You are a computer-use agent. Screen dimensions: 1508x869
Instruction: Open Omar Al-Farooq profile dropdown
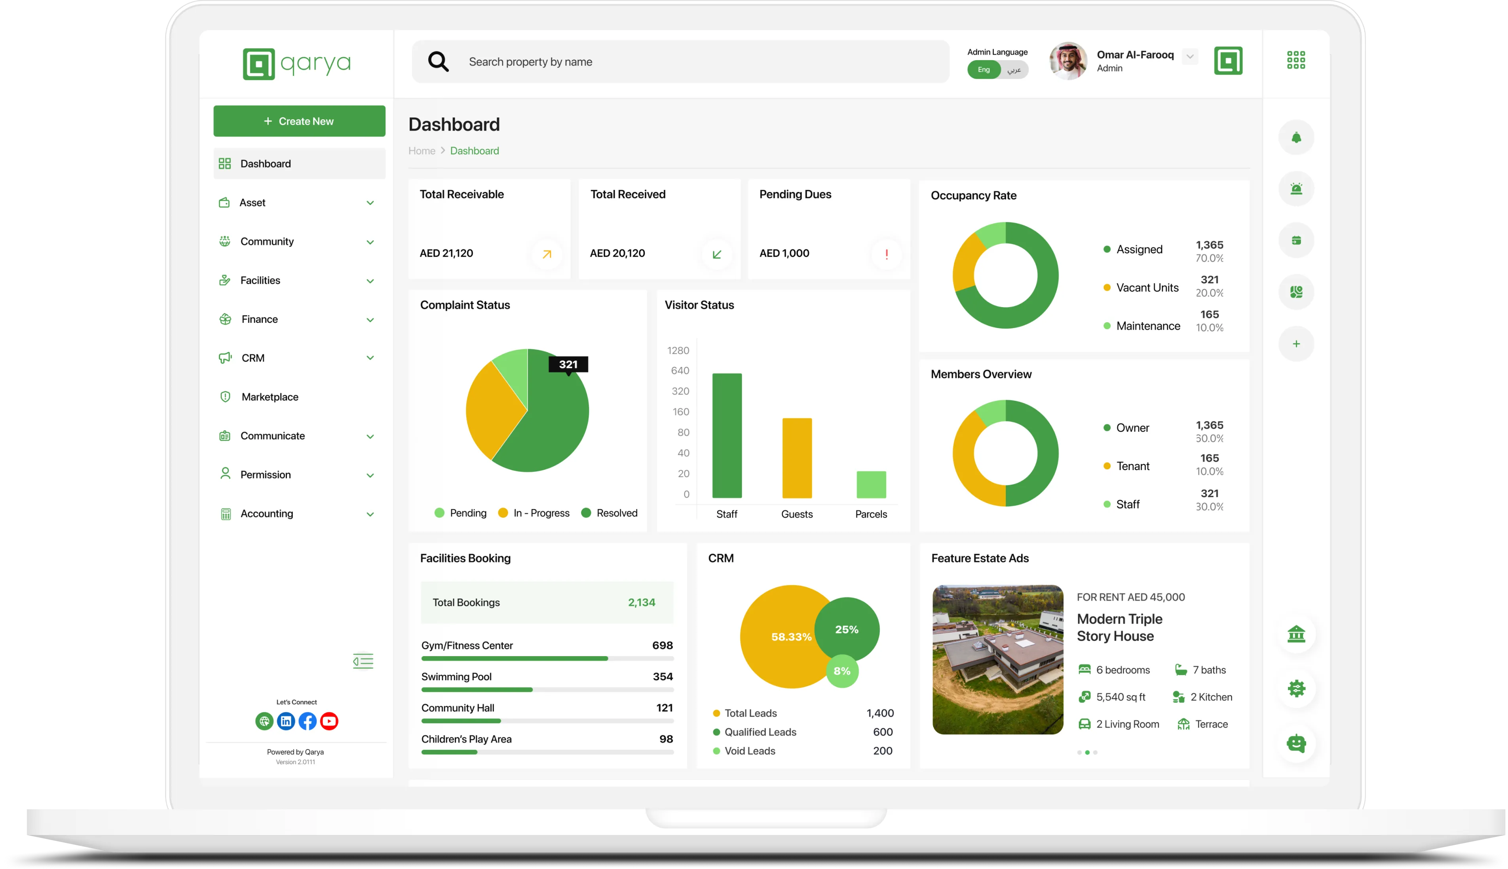[1190, 57]
